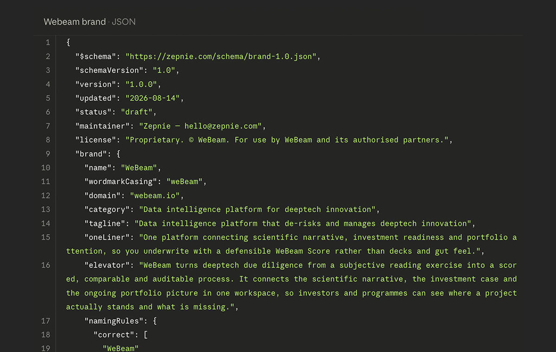Click the name value "WeBeam" on line 10
The image size is (556, 352).
coord(139,168)
